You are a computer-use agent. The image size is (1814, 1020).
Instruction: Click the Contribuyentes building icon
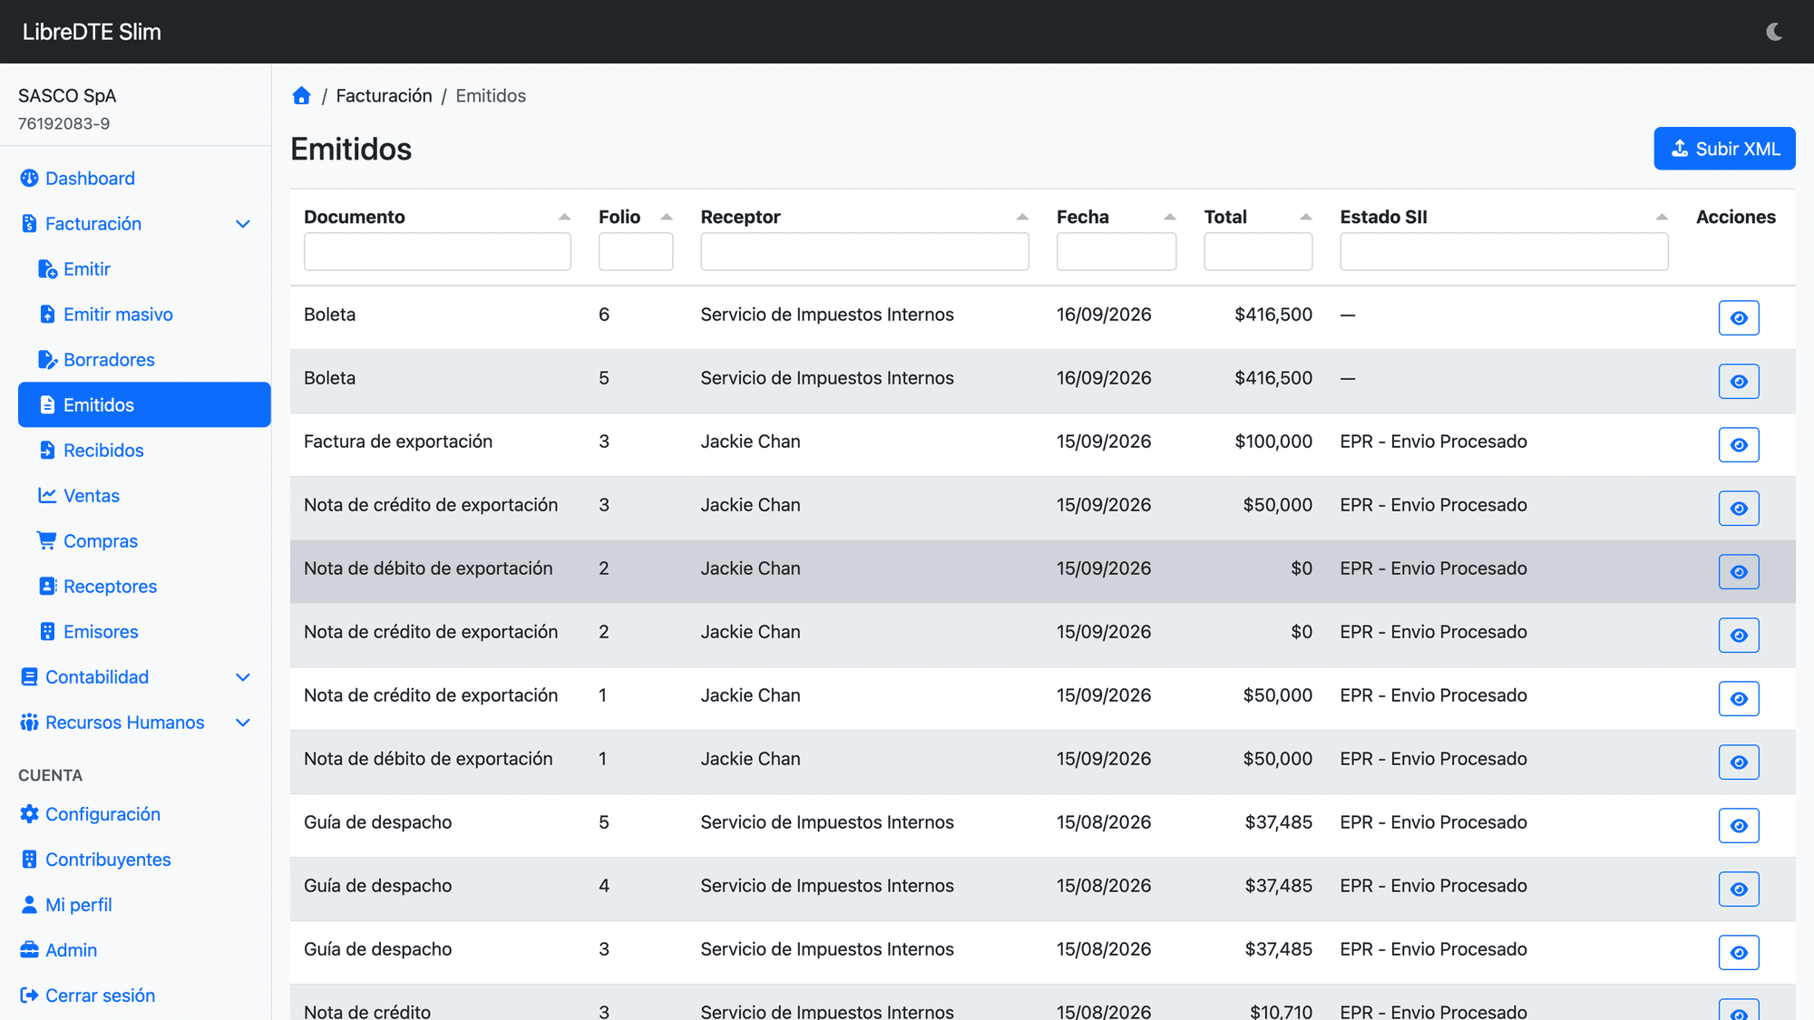[x=29, y=860]
